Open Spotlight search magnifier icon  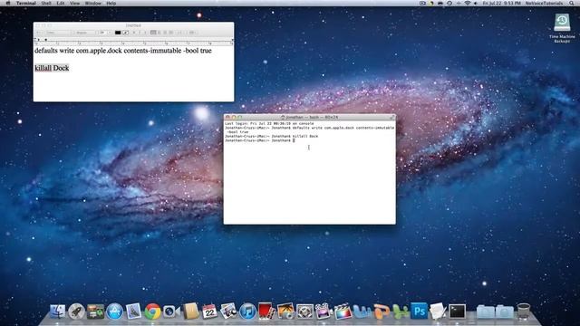tap(572, 3)
